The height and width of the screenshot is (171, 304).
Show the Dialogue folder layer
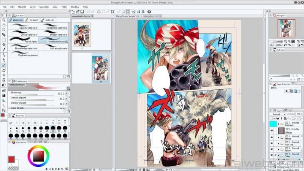pyautogui.click(x=272, y=124)
